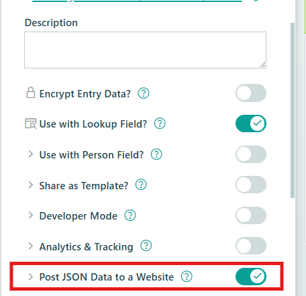Disable the Use with Lookup Field toggle
306x296 pixels.
point(251,124)
